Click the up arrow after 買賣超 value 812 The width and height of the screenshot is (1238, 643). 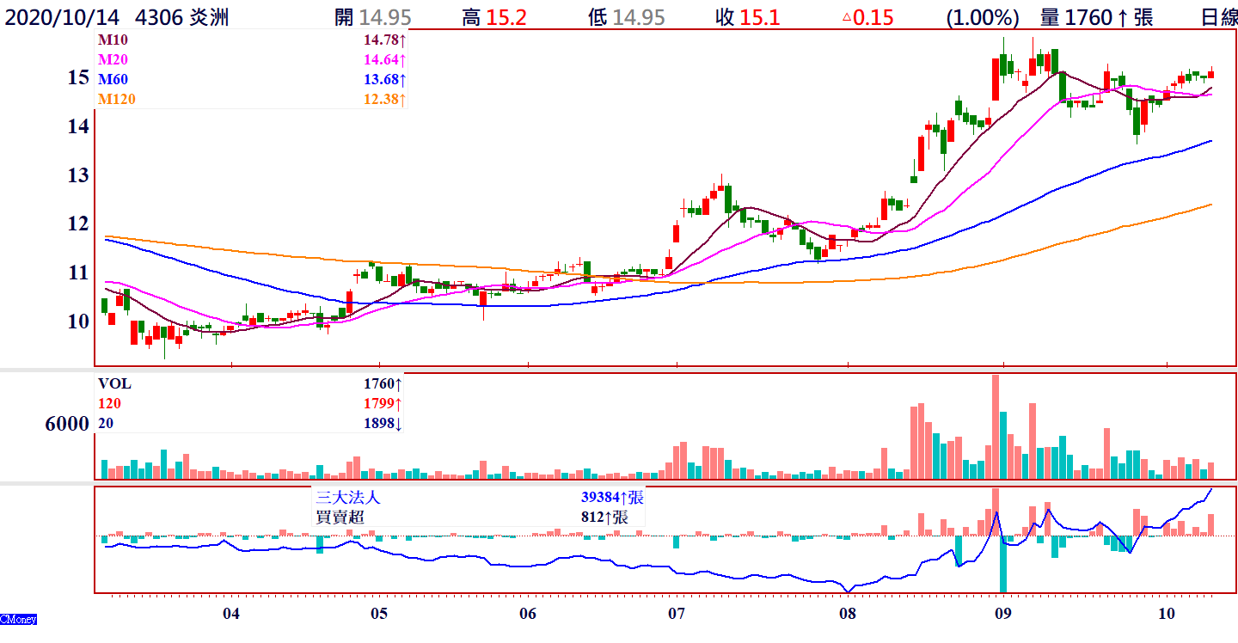[x=614, y=517]
